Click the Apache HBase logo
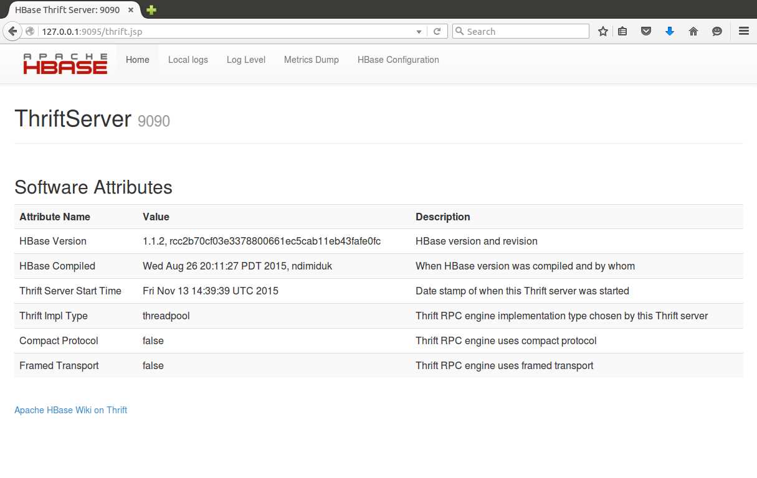 tap(64, 62)
